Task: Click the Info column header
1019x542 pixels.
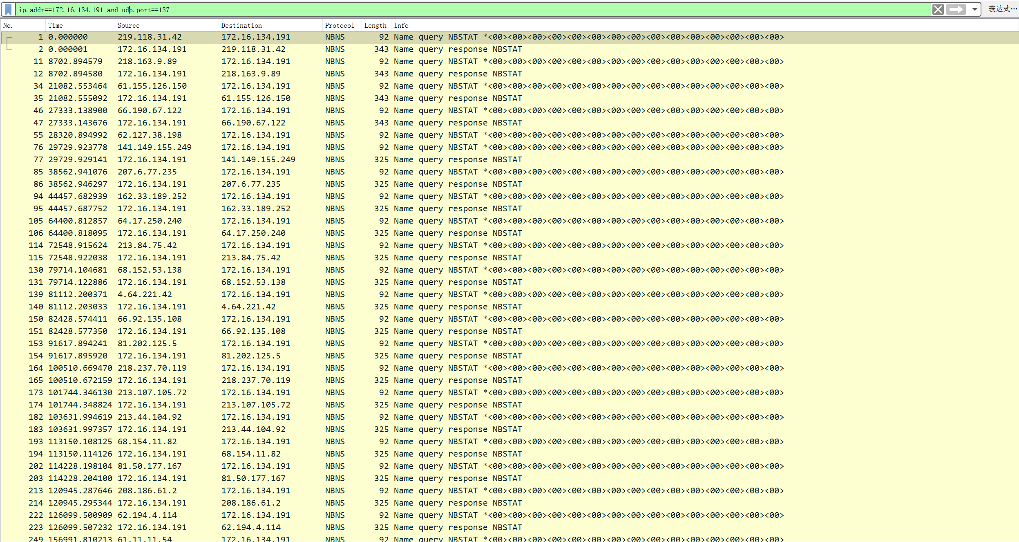Action: [x=401, y=25]
